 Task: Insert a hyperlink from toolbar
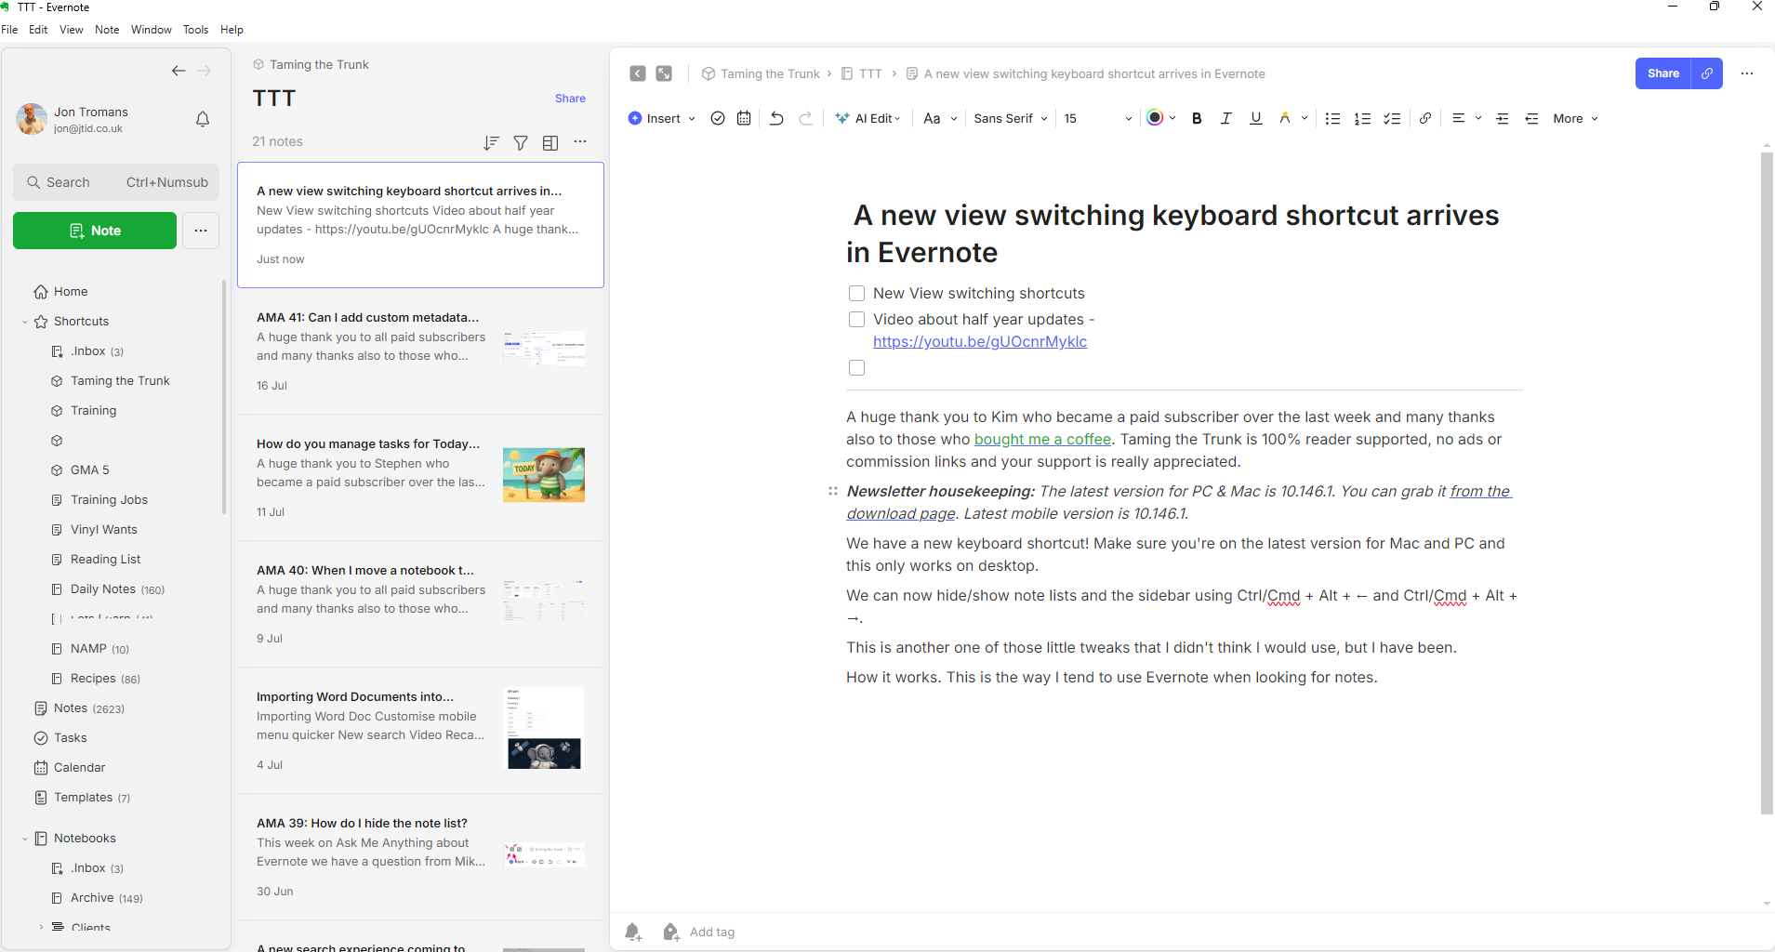tap(1425, 118)
